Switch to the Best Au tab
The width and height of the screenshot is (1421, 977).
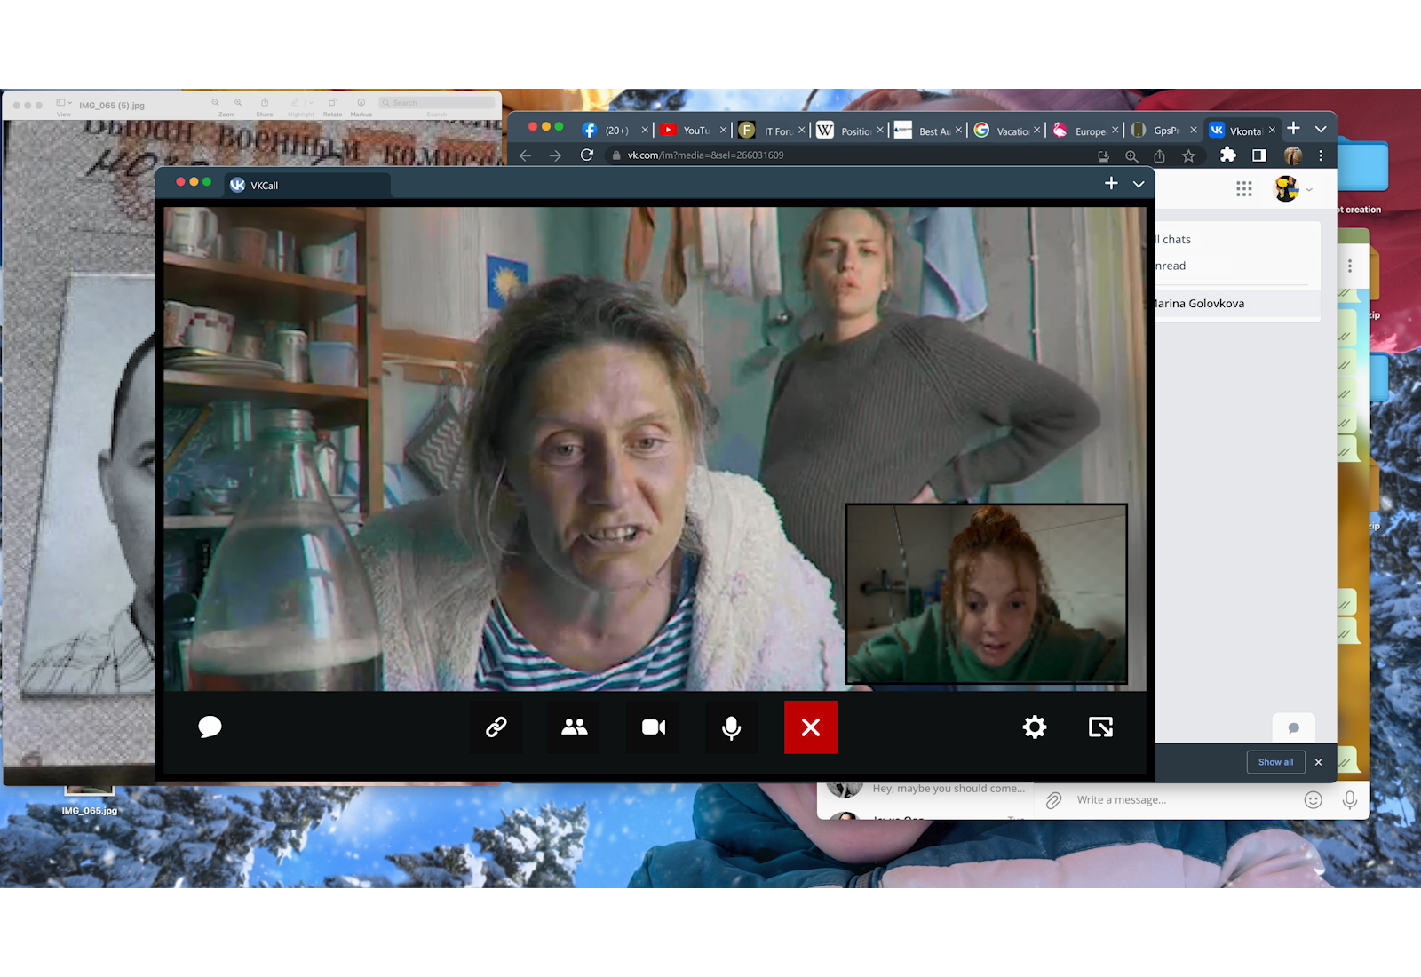point(928,130)
